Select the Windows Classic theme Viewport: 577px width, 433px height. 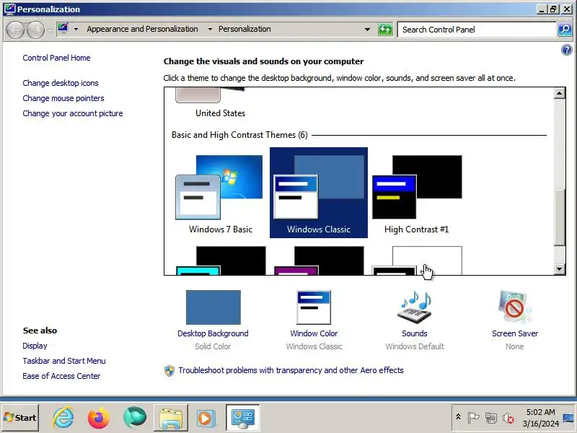point(319,193)
